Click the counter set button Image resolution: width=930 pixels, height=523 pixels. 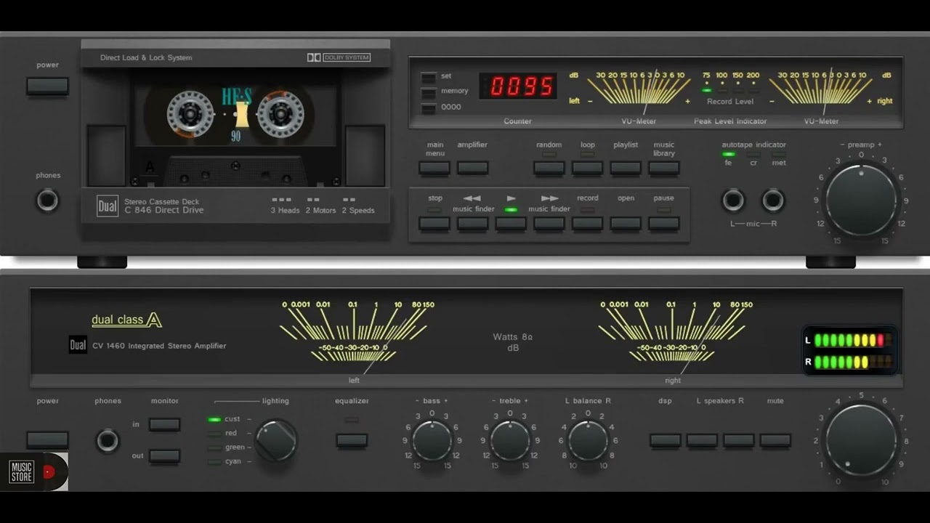click(429, 77)
